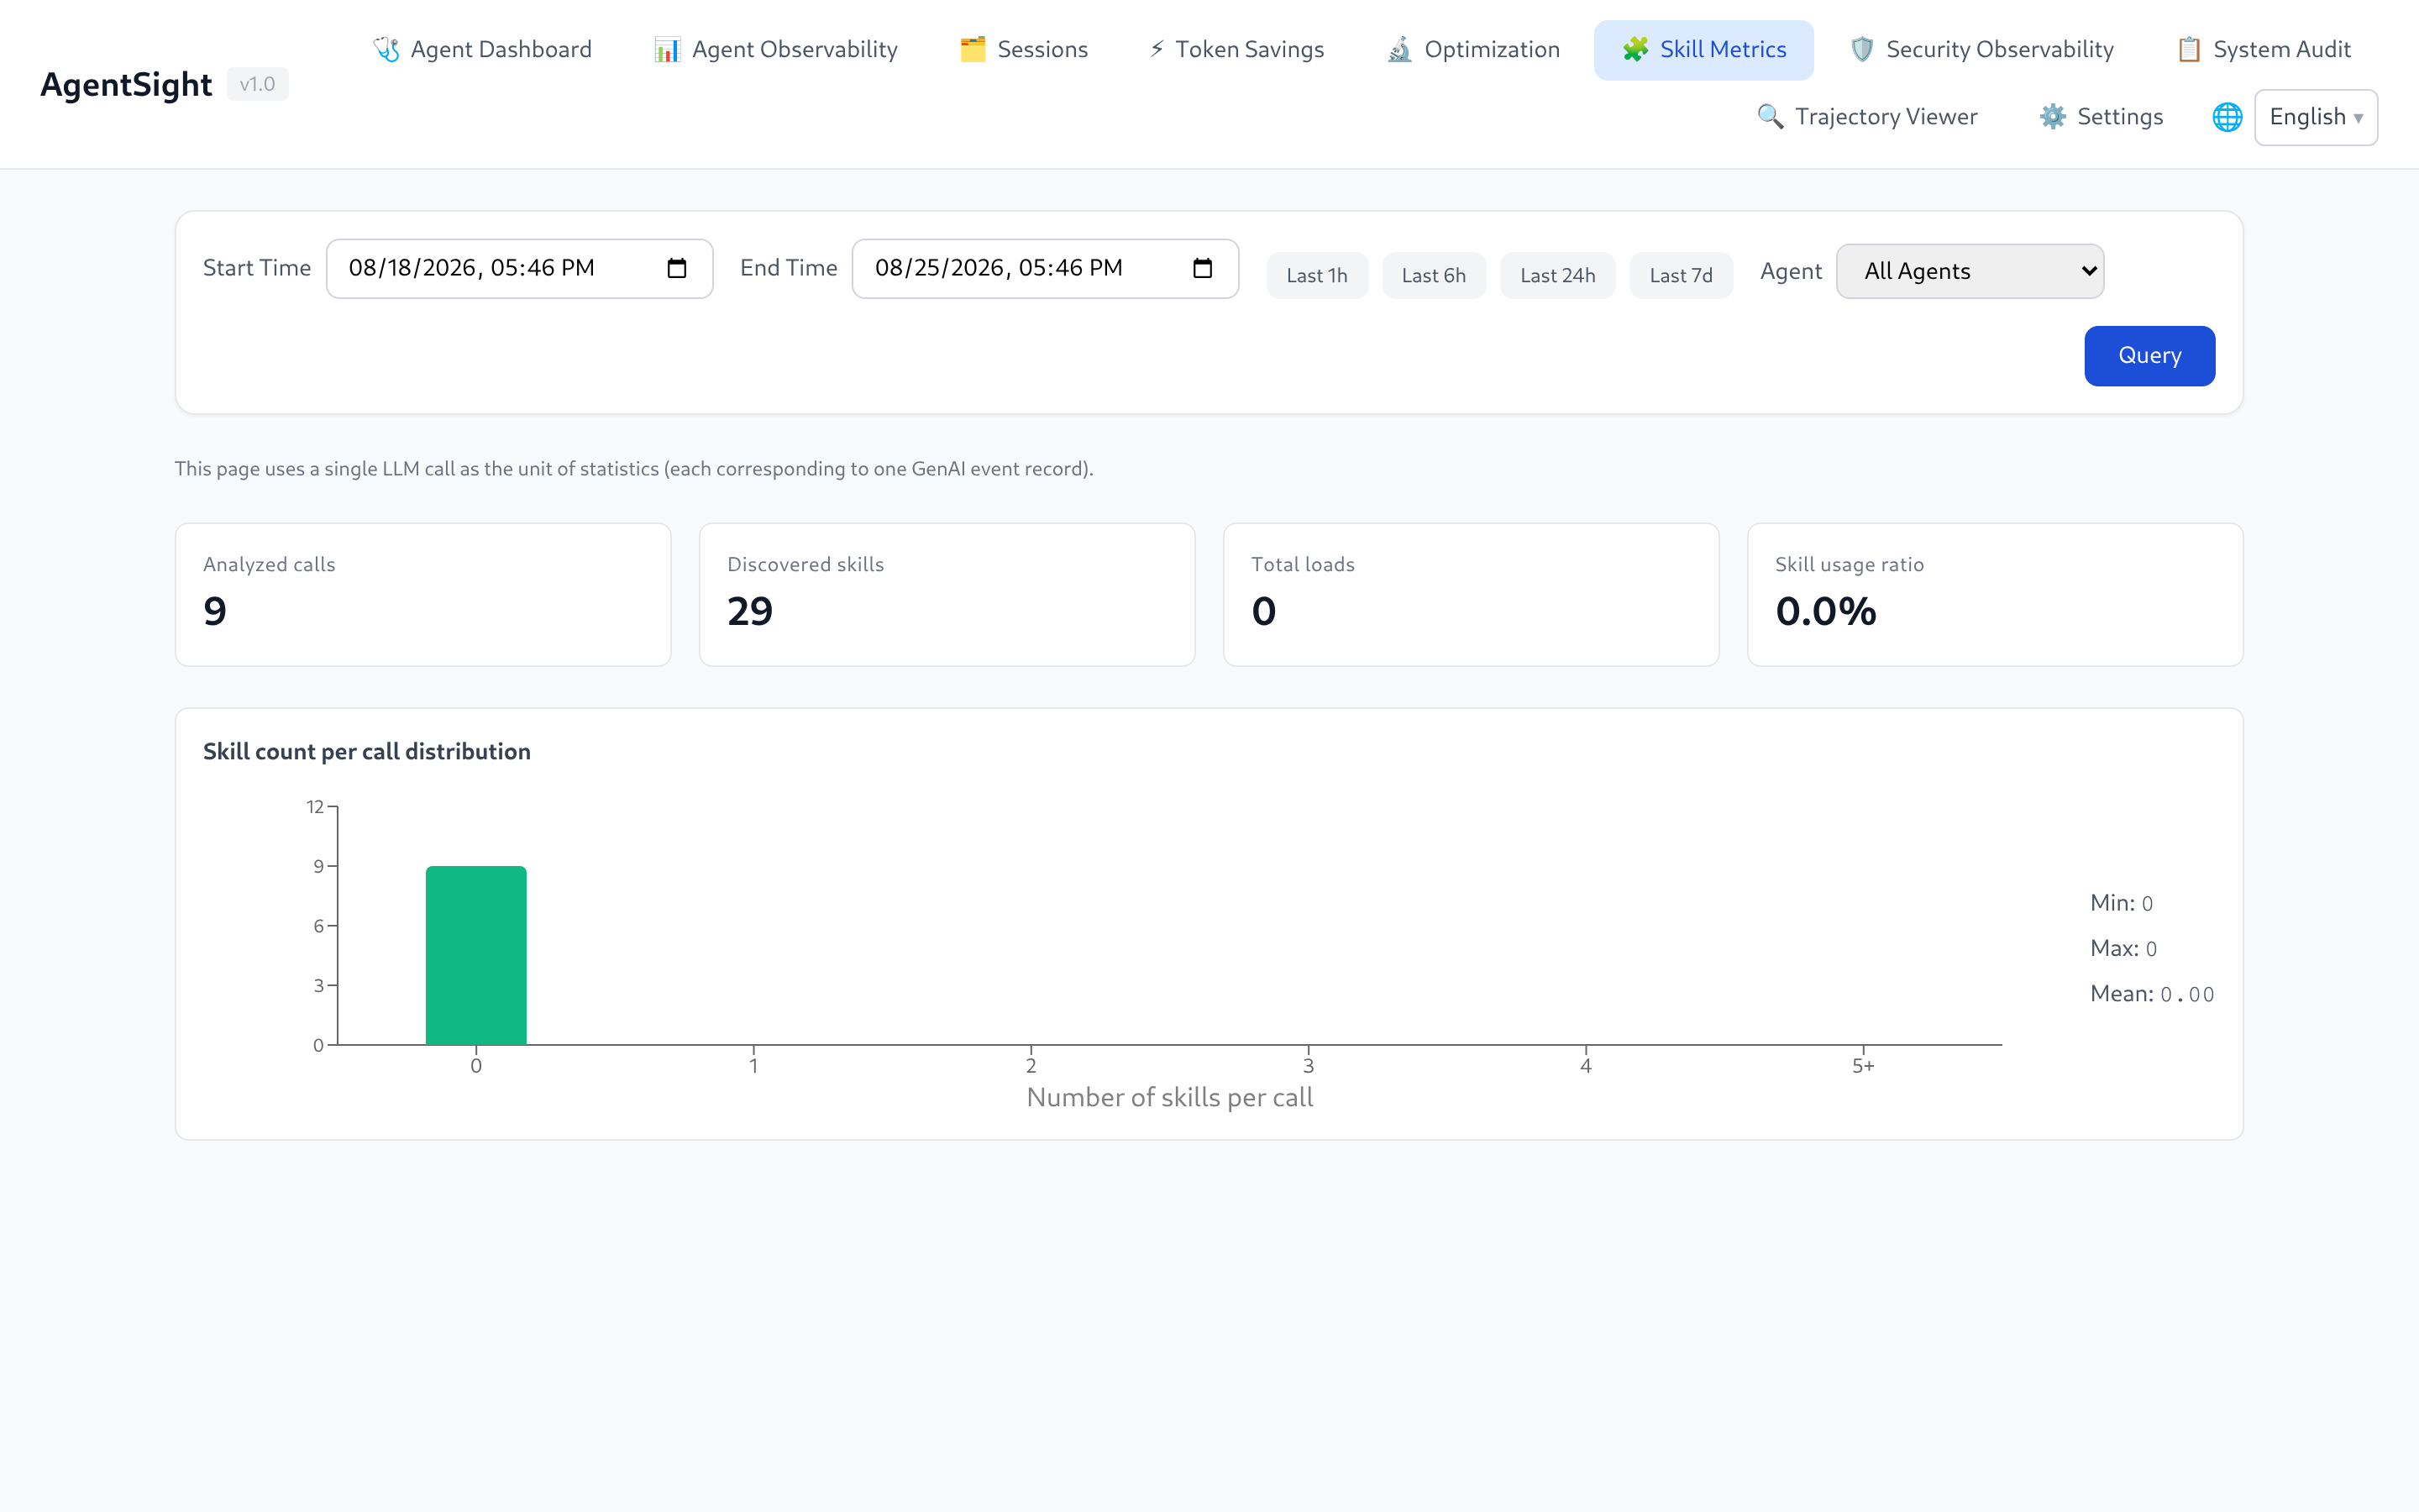Screen dimensions: 2419x1512
Task: Click the Mean: 0.00 statistic
Action: (x=2152, y=993)
